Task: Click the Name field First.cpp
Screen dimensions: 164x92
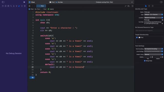Action: click(153, 12)
